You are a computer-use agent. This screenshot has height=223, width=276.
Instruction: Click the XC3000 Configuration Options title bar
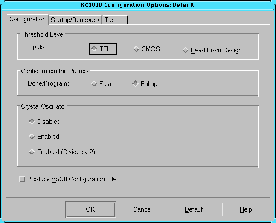click(x=138, y=5)
